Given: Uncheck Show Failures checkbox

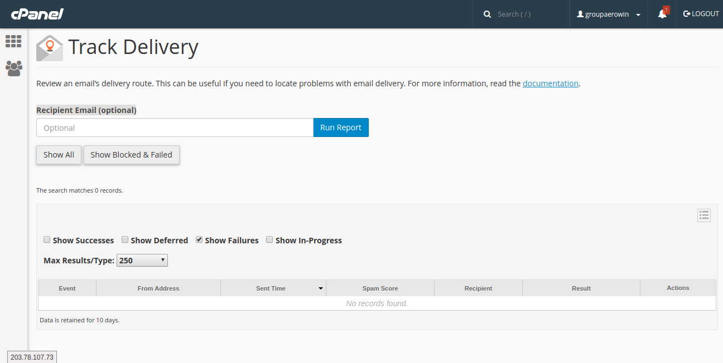Looking at the screenshot, I should coord(199,240).
